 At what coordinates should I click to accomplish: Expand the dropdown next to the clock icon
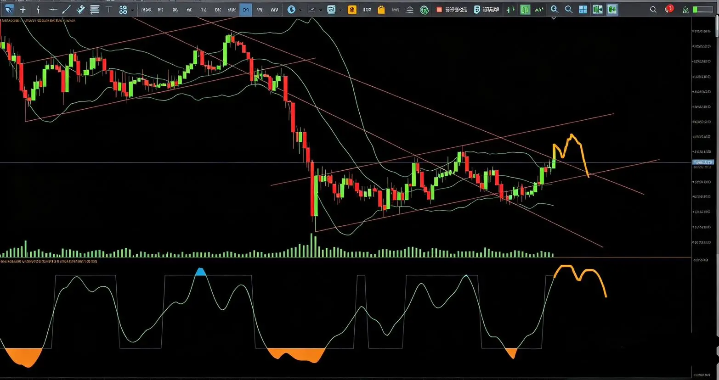tap(300, 10)
